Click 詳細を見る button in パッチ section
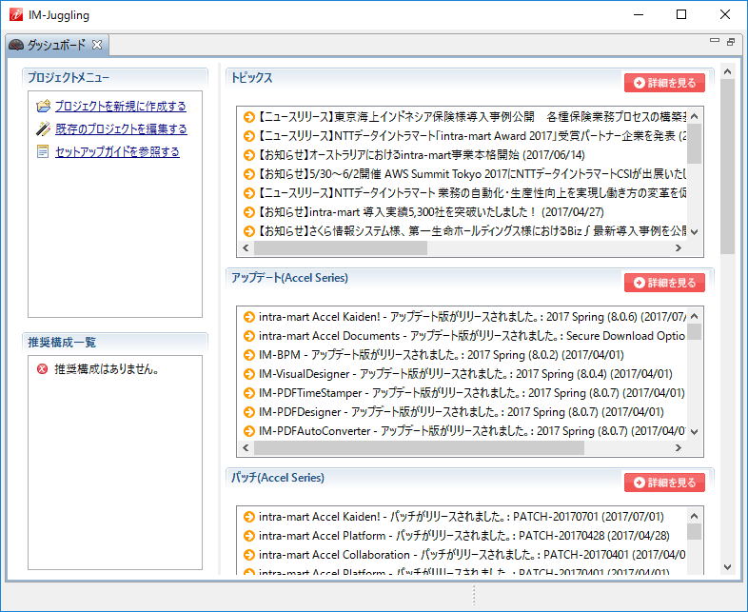This screenshot has width=748, height=612. click(664, 483)
